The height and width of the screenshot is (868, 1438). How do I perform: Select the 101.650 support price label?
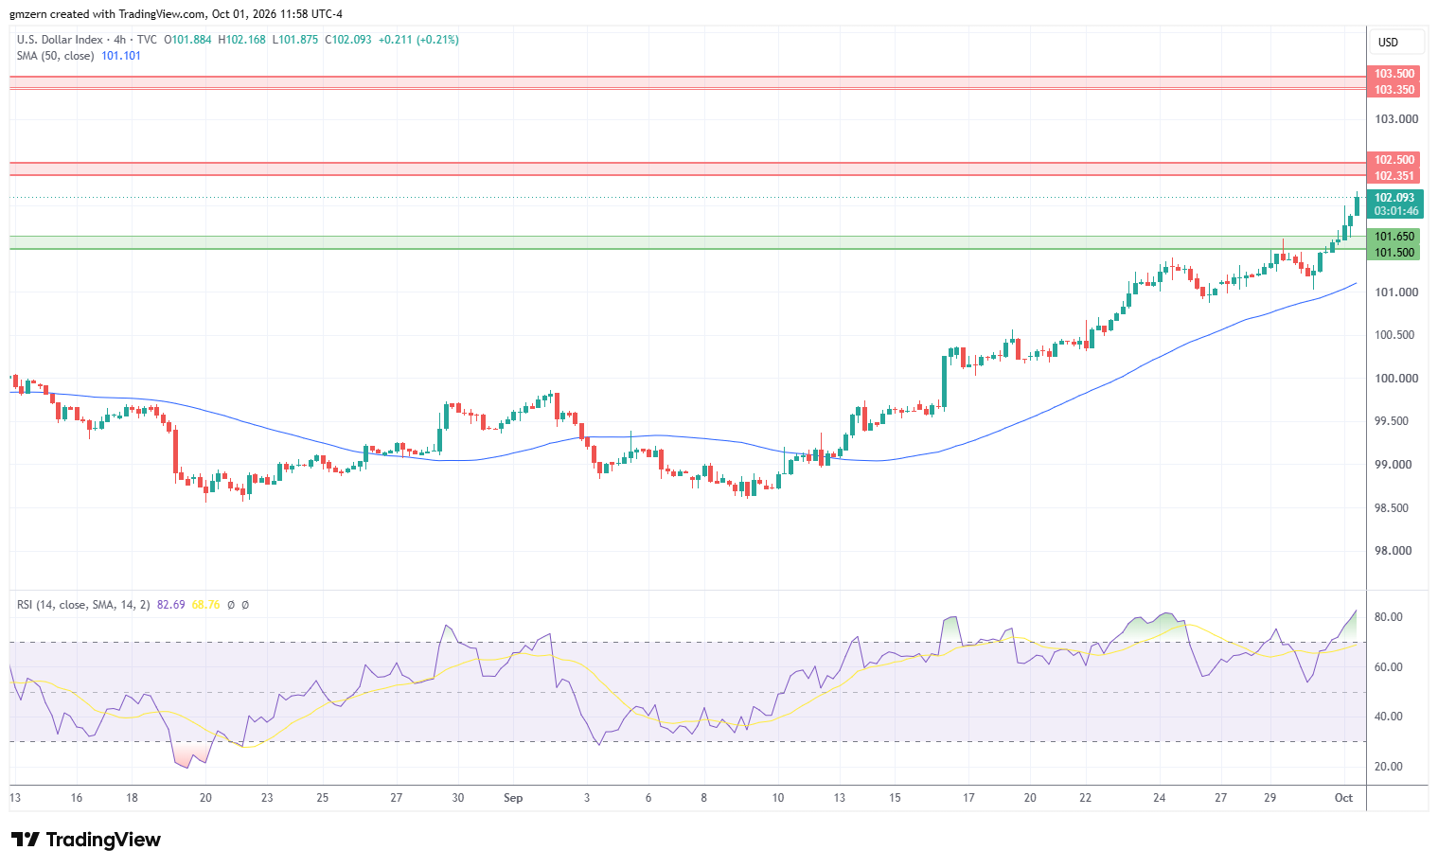1394,237
